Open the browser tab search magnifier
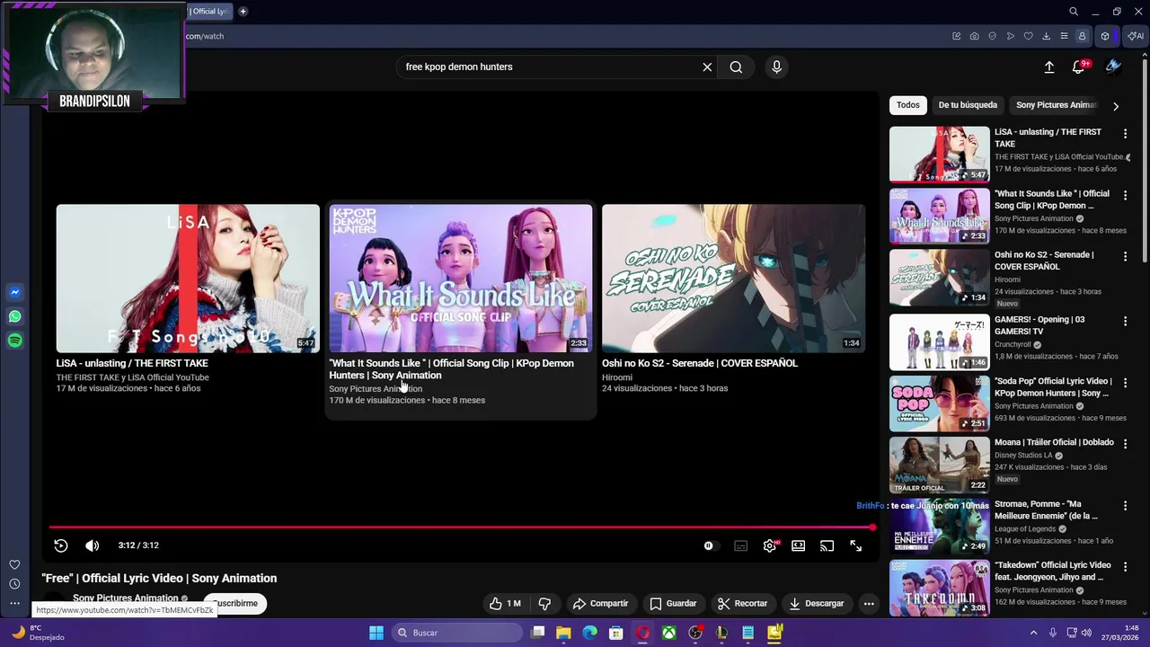1150x647 pixels. pyautogui.click(x=1073, y=12)
